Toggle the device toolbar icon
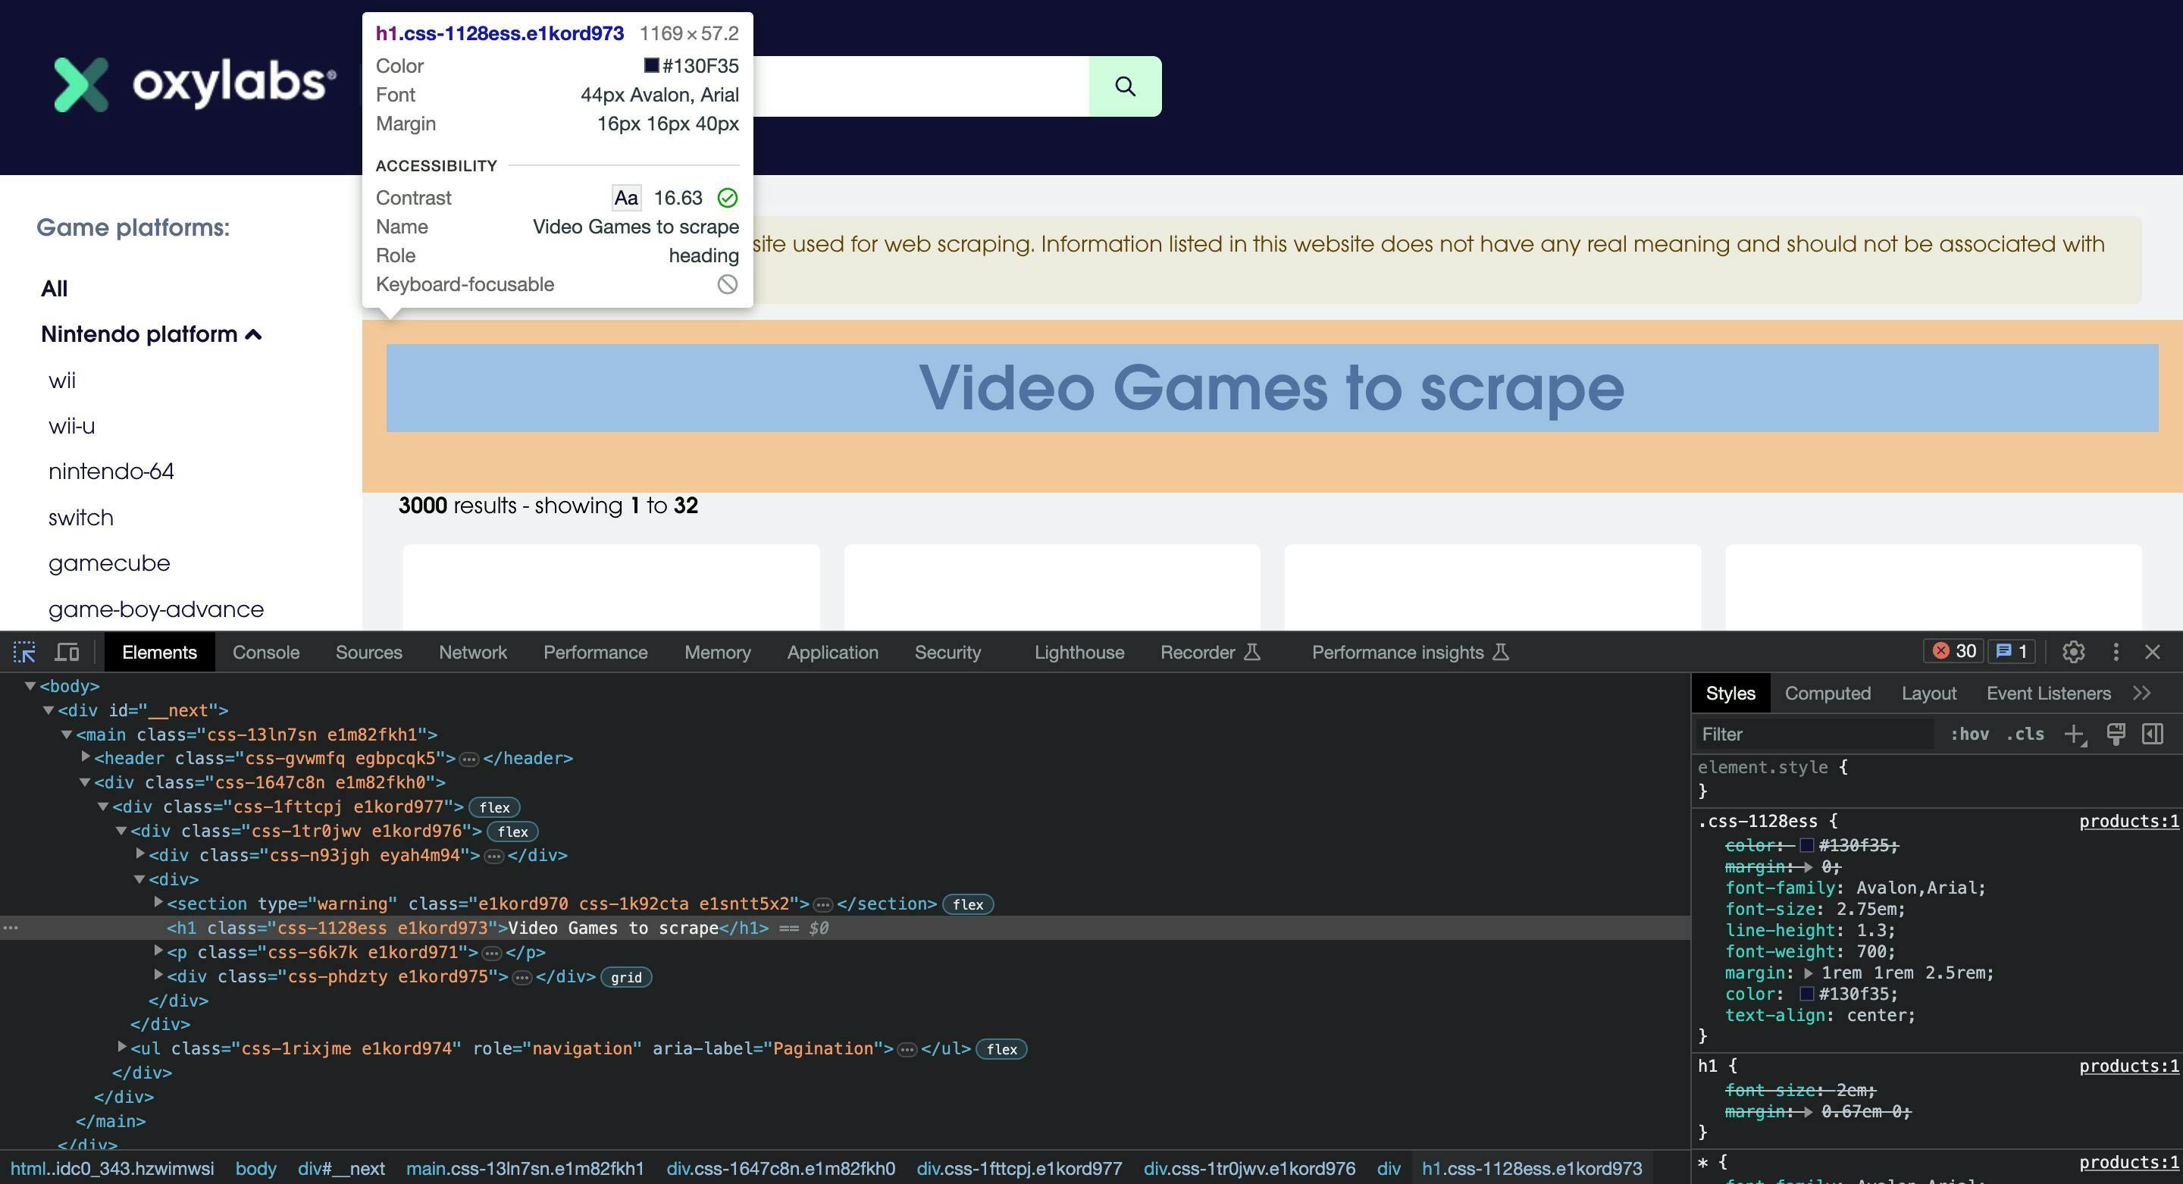The image size is (2183, 1184). 67,652
